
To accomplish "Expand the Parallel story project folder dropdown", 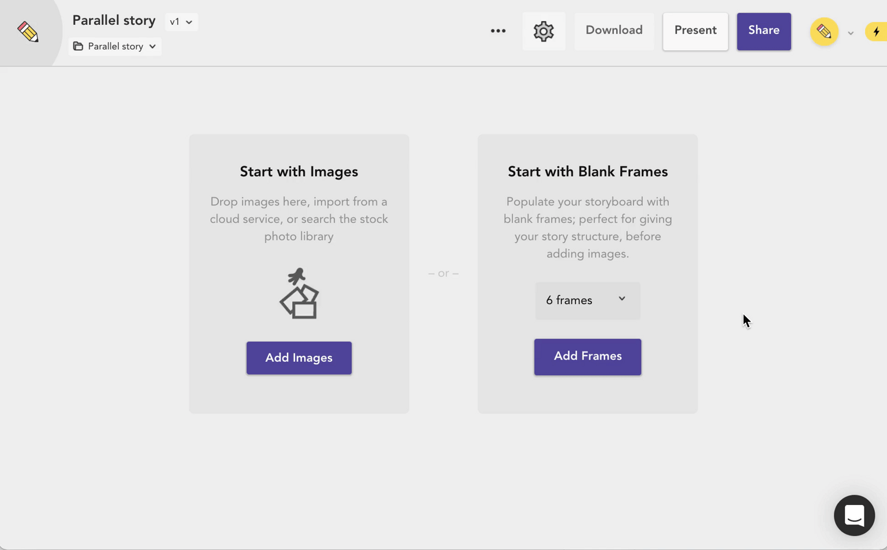I will pos(115,46).
